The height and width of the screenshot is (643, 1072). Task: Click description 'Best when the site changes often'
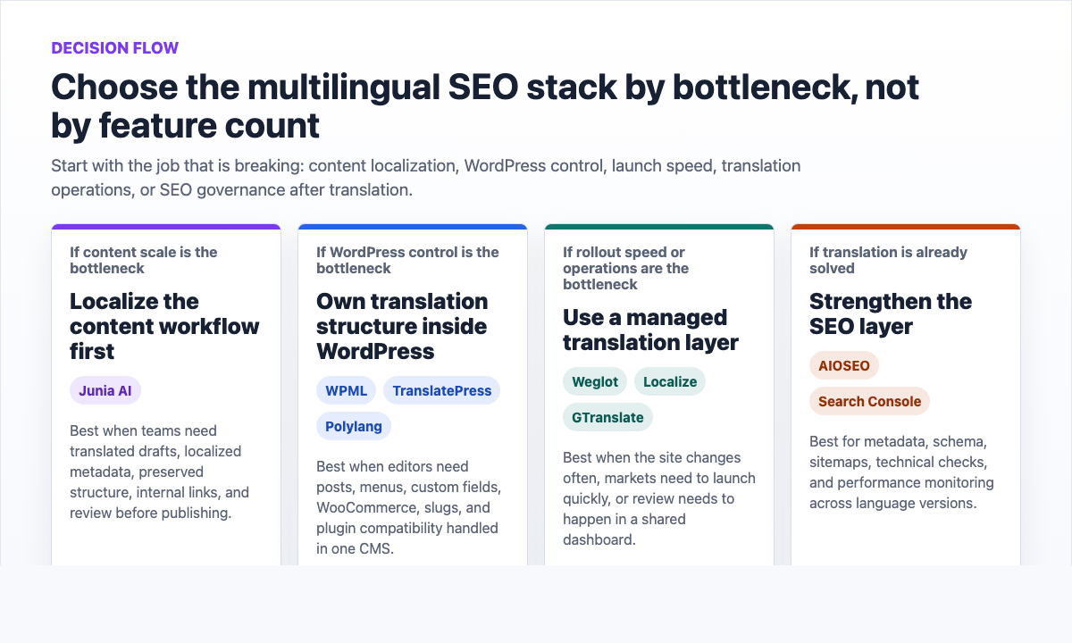pyautogui.click(x=659, y=498)
